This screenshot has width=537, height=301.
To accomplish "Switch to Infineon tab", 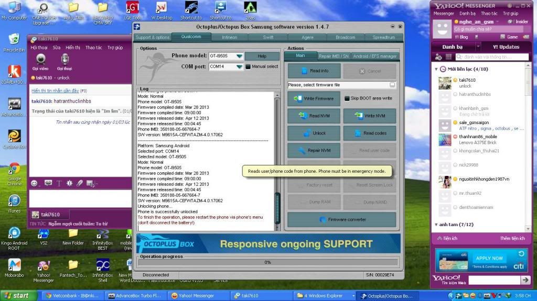I will tap(230, 37).
